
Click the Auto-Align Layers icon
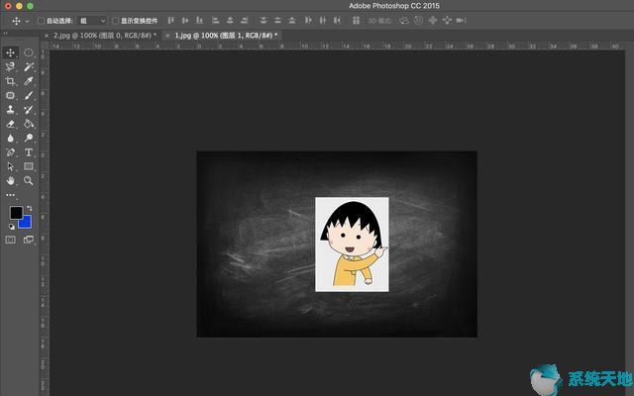[x=356, y=20]
